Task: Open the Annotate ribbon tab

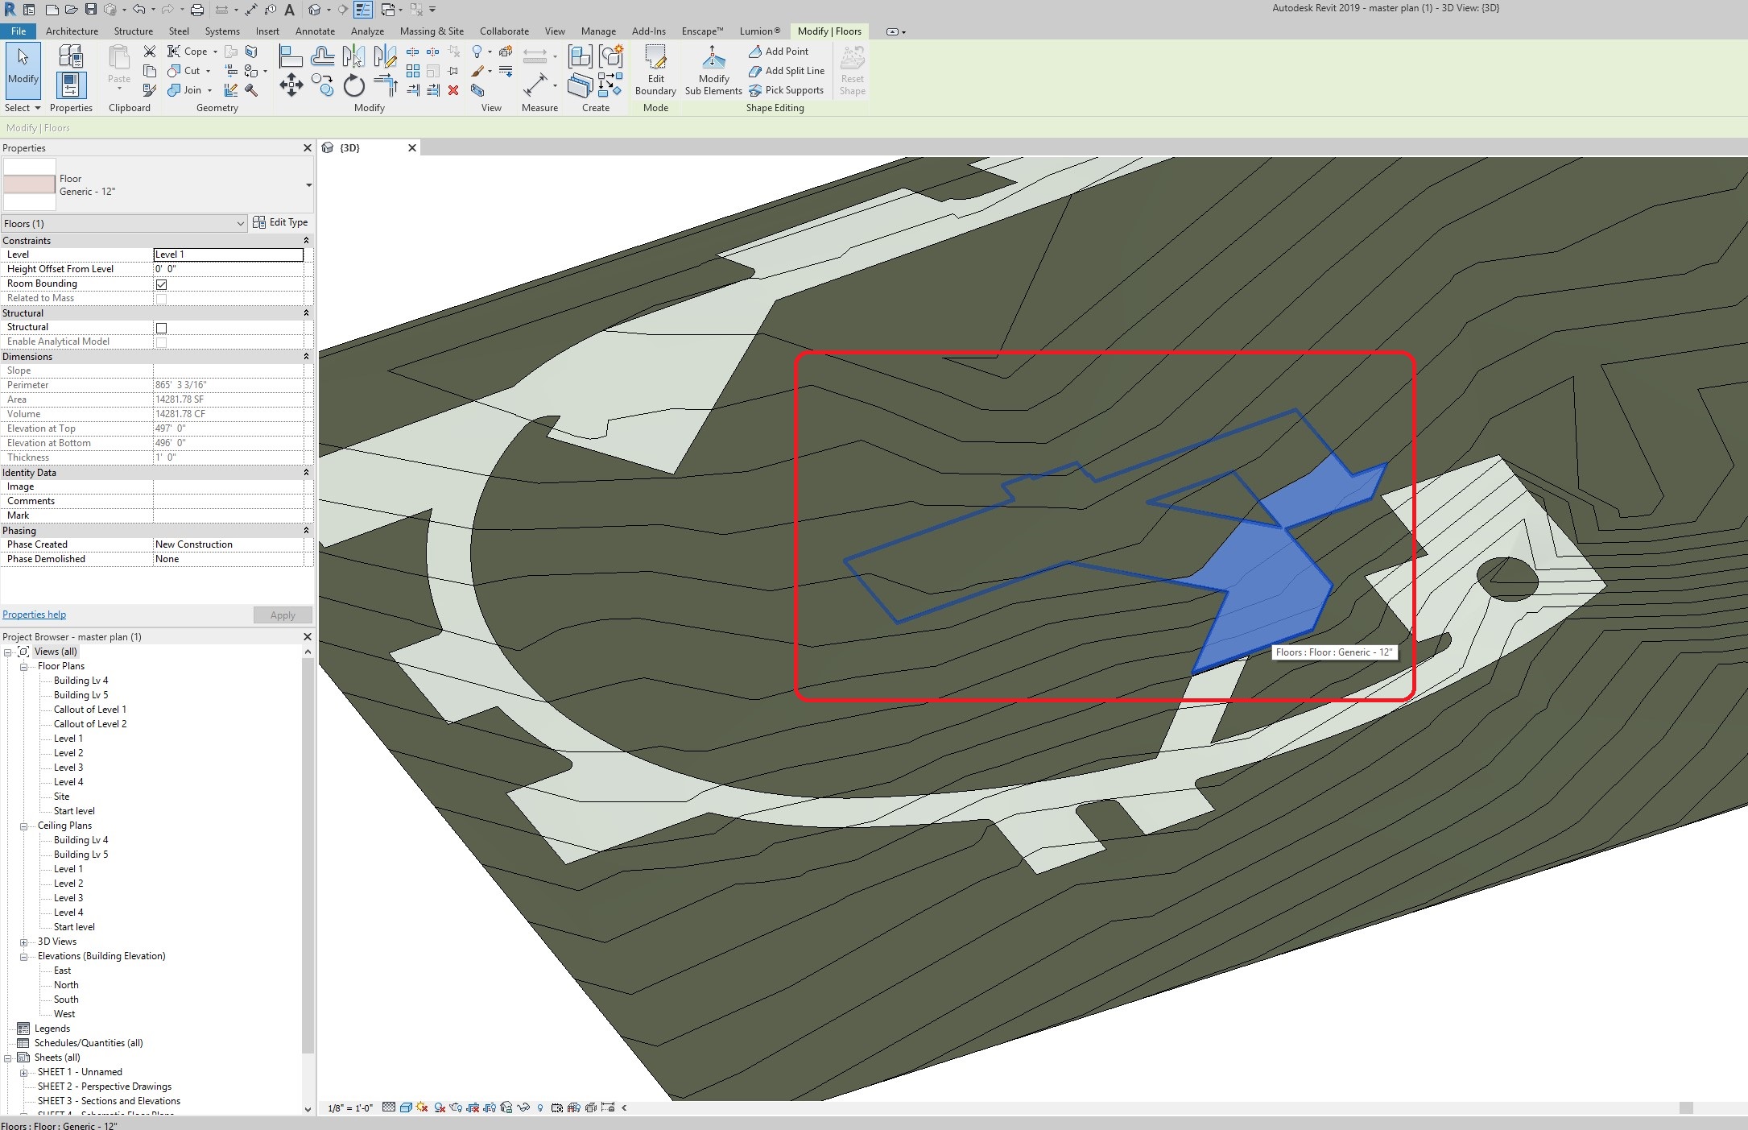Action: coord(315,31)
